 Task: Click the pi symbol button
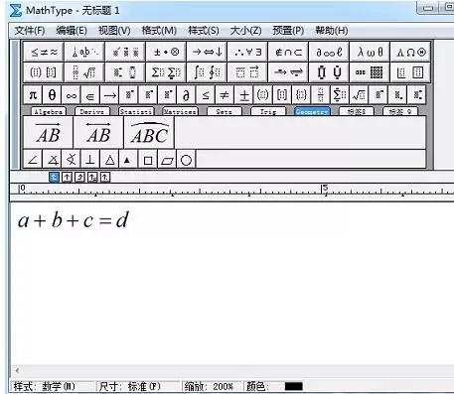[x=33, y=95]
